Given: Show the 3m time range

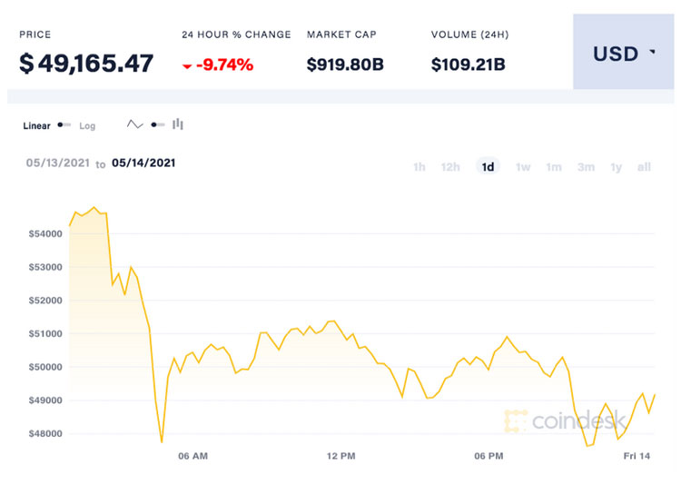Looking at the screenshot, I should point(586,167).
